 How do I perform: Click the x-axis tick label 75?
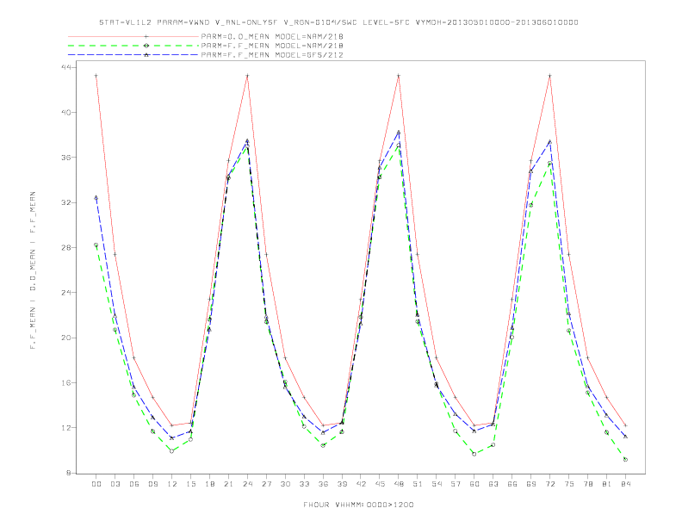tap(569, 484)
